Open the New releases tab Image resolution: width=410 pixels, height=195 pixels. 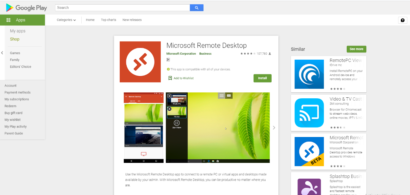pyautogui.click(x=132, y=20)
